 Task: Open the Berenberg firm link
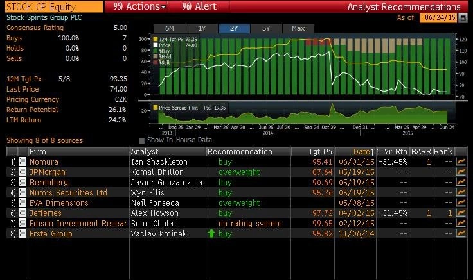tap(49, 182)
